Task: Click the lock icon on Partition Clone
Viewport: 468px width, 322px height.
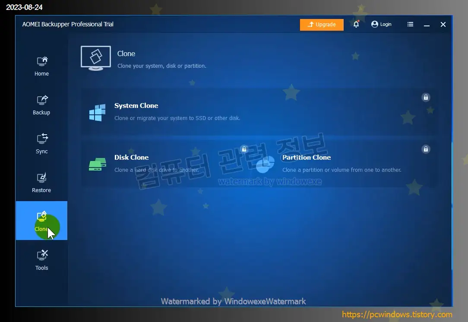Action: tap(426, 149)
